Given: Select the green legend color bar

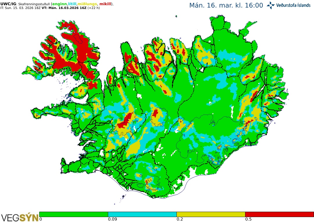Looking at the screenshot, I should coord(74,214).
